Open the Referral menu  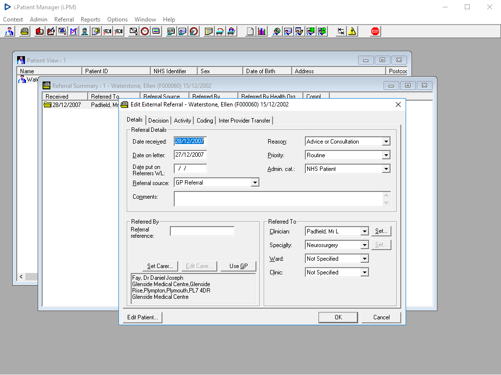pyautogui.click(x=64, y=20)
